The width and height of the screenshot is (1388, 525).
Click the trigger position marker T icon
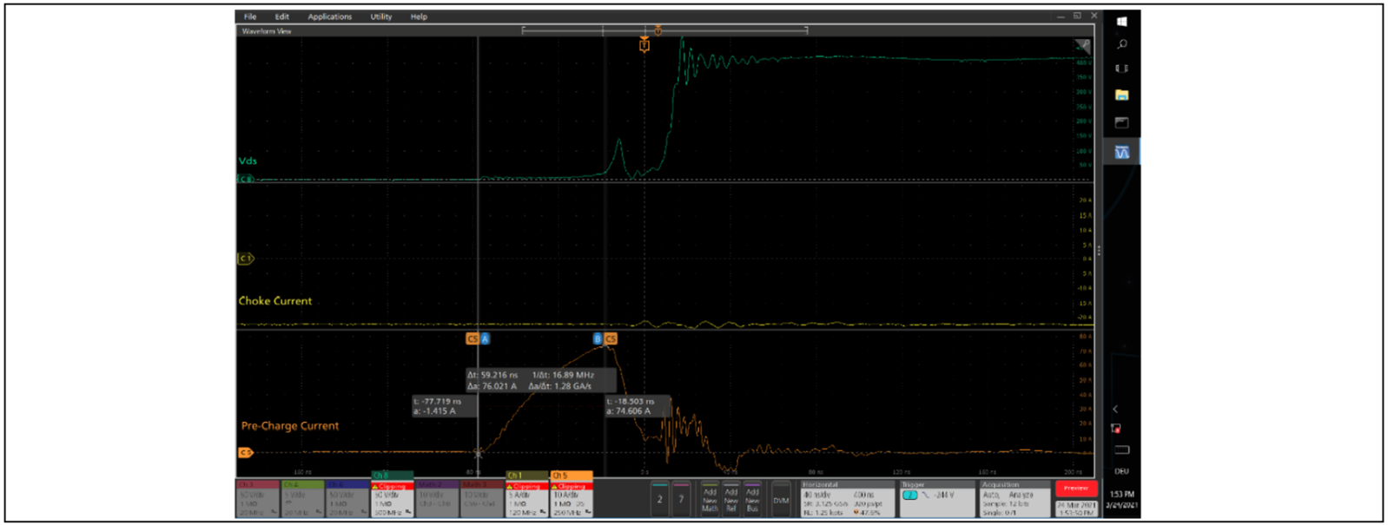click(x=644, y=45)
